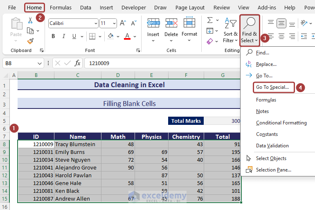
Task: Toggle Bold formatting
Action: pos(53,36)
